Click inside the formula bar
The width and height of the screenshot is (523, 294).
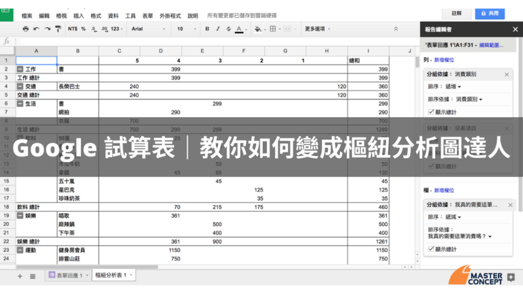click(217, 42)
